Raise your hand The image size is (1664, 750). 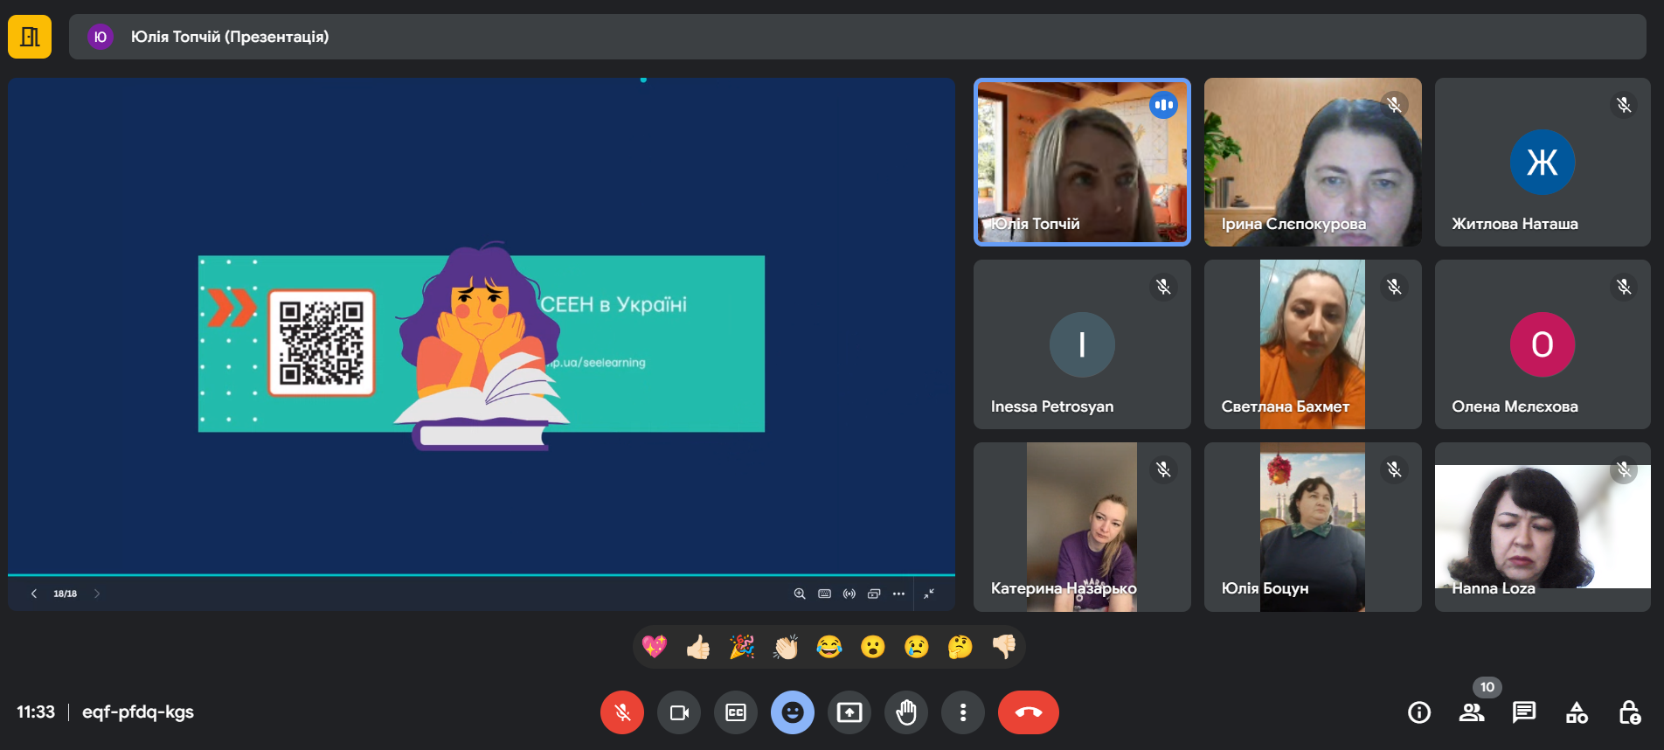[906, 712]
